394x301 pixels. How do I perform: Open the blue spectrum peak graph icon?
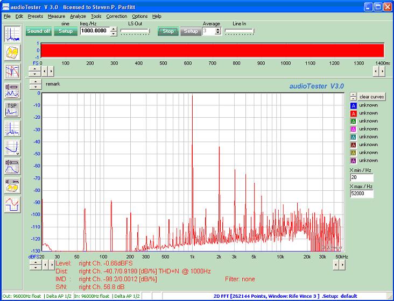coord(12,128)
